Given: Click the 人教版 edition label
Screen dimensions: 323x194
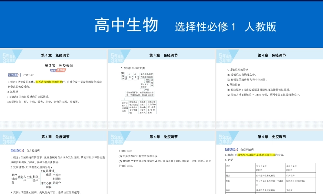Looking at the screenshot, I should (261, 27).
